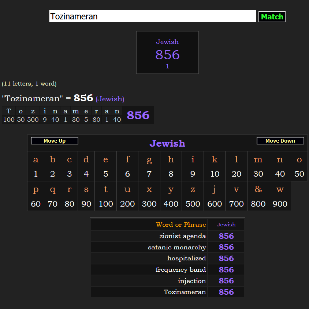The width and height of the screenshot is (309, 309).
Task: Click letter 'h' in the cipher chart
Action: pos(171,159)
